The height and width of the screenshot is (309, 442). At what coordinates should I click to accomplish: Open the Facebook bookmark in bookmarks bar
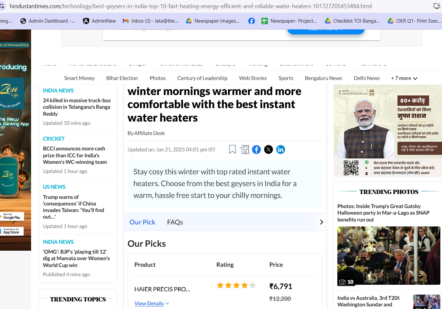pos(251,21)
